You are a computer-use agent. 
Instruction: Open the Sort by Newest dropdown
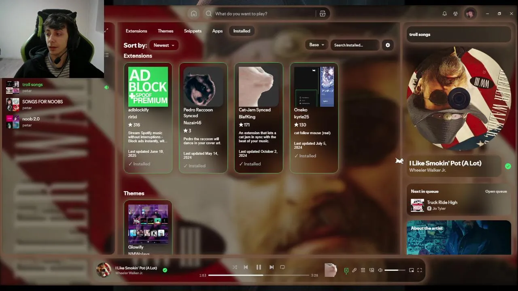coord(164,45)
